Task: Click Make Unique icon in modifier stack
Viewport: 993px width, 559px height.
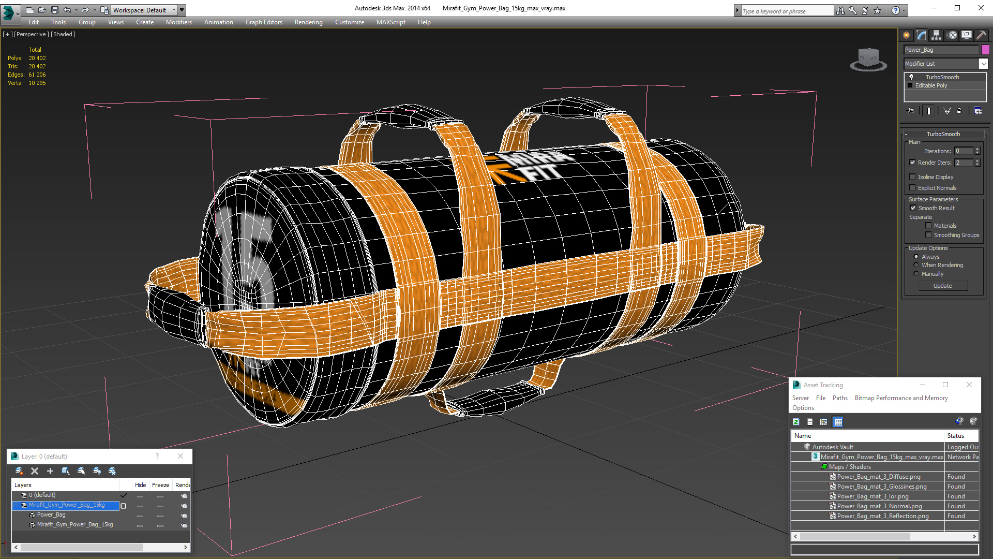Action: pyautogui.click(x=947, y=111)
